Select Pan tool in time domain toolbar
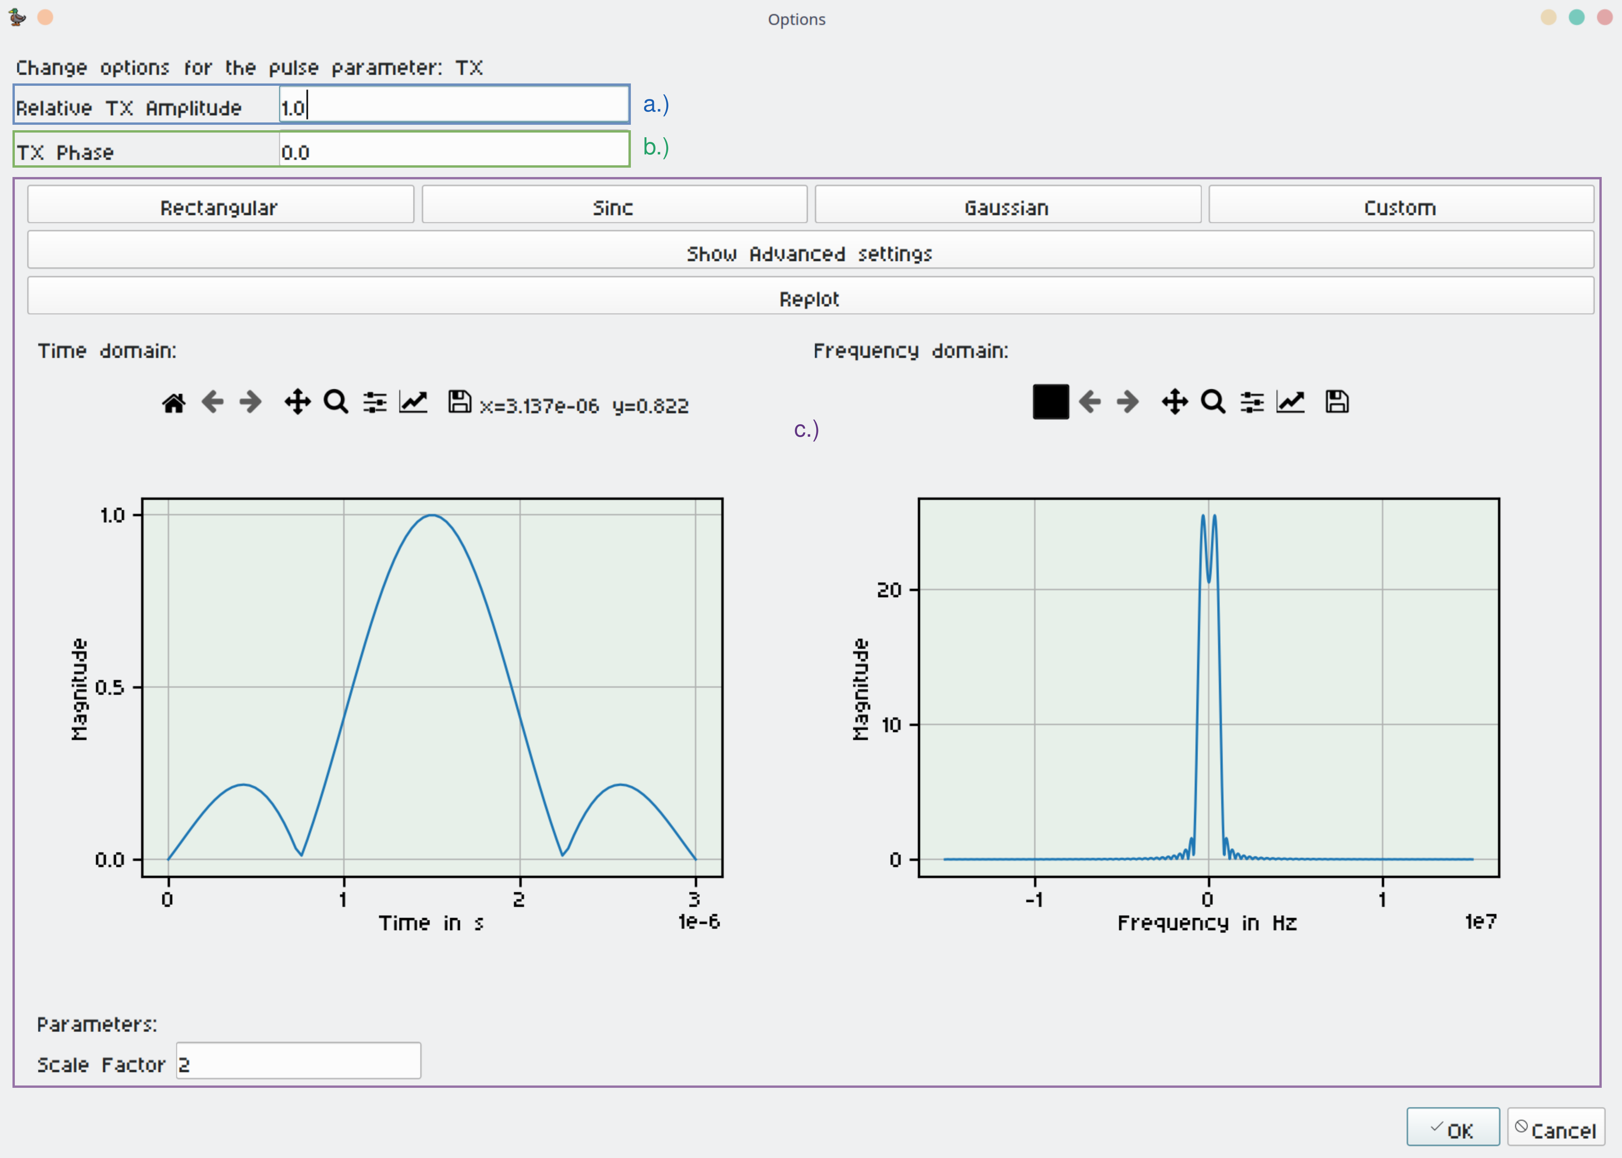The height and width of the screenshot is (1158, 1622). 297,402
